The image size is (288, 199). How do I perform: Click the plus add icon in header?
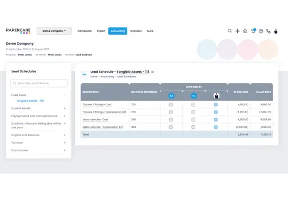coord(238,31)
